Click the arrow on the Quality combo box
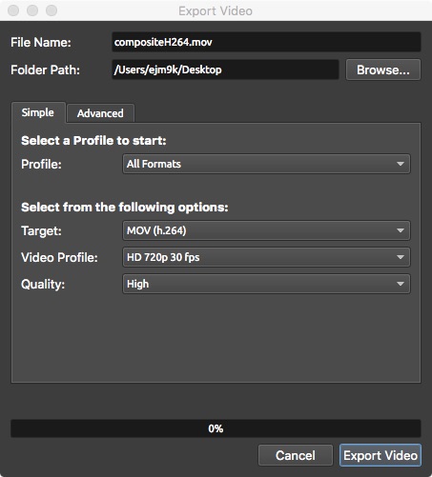Viewport: 432px width, 477px height. coord(401,284)
